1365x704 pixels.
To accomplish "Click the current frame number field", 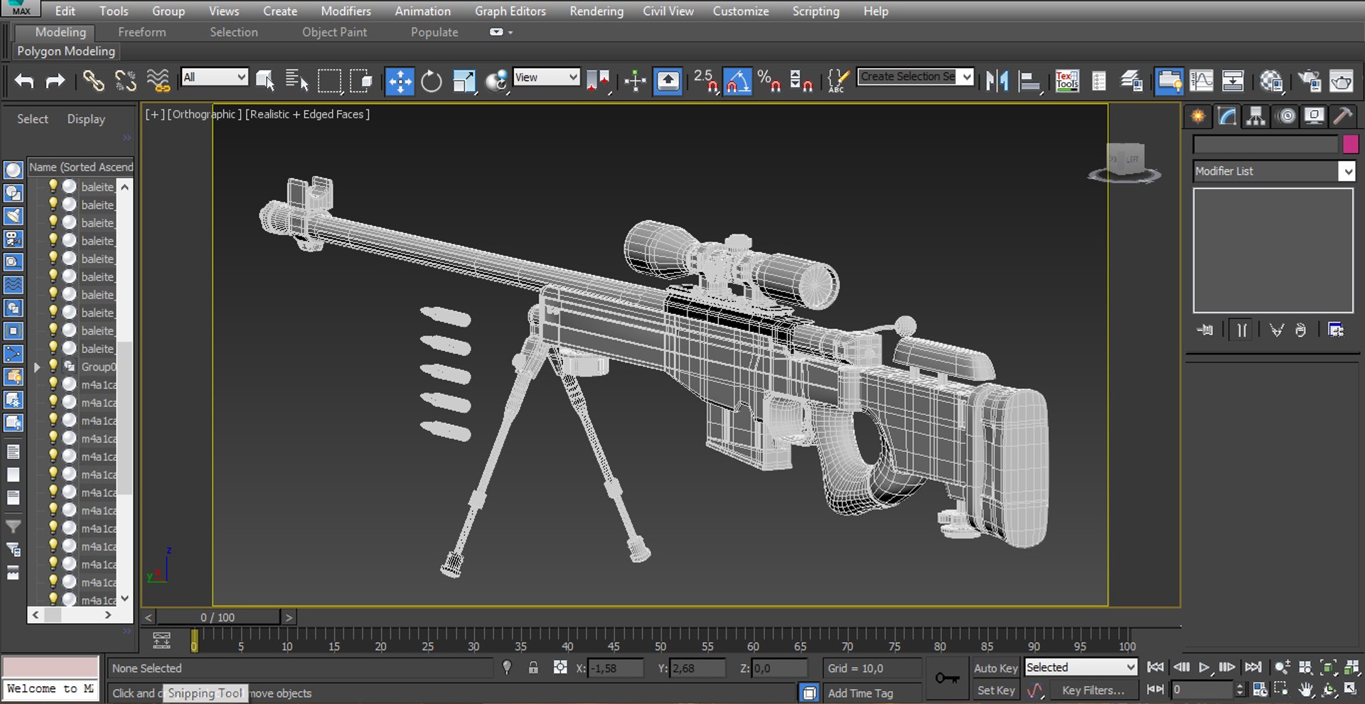I will [x=1202, y=689].
